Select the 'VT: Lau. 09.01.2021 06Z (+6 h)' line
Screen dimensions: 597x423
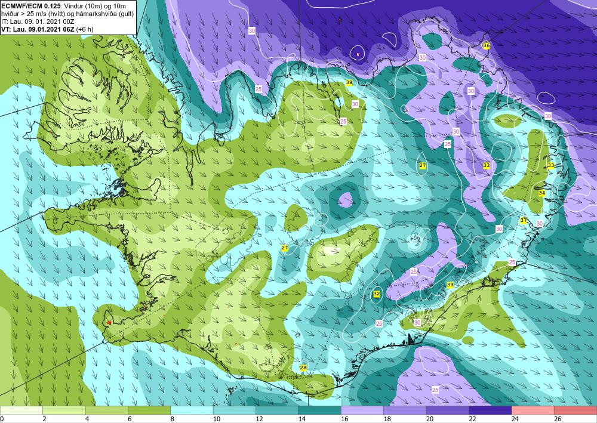click(x=47, y=29)
